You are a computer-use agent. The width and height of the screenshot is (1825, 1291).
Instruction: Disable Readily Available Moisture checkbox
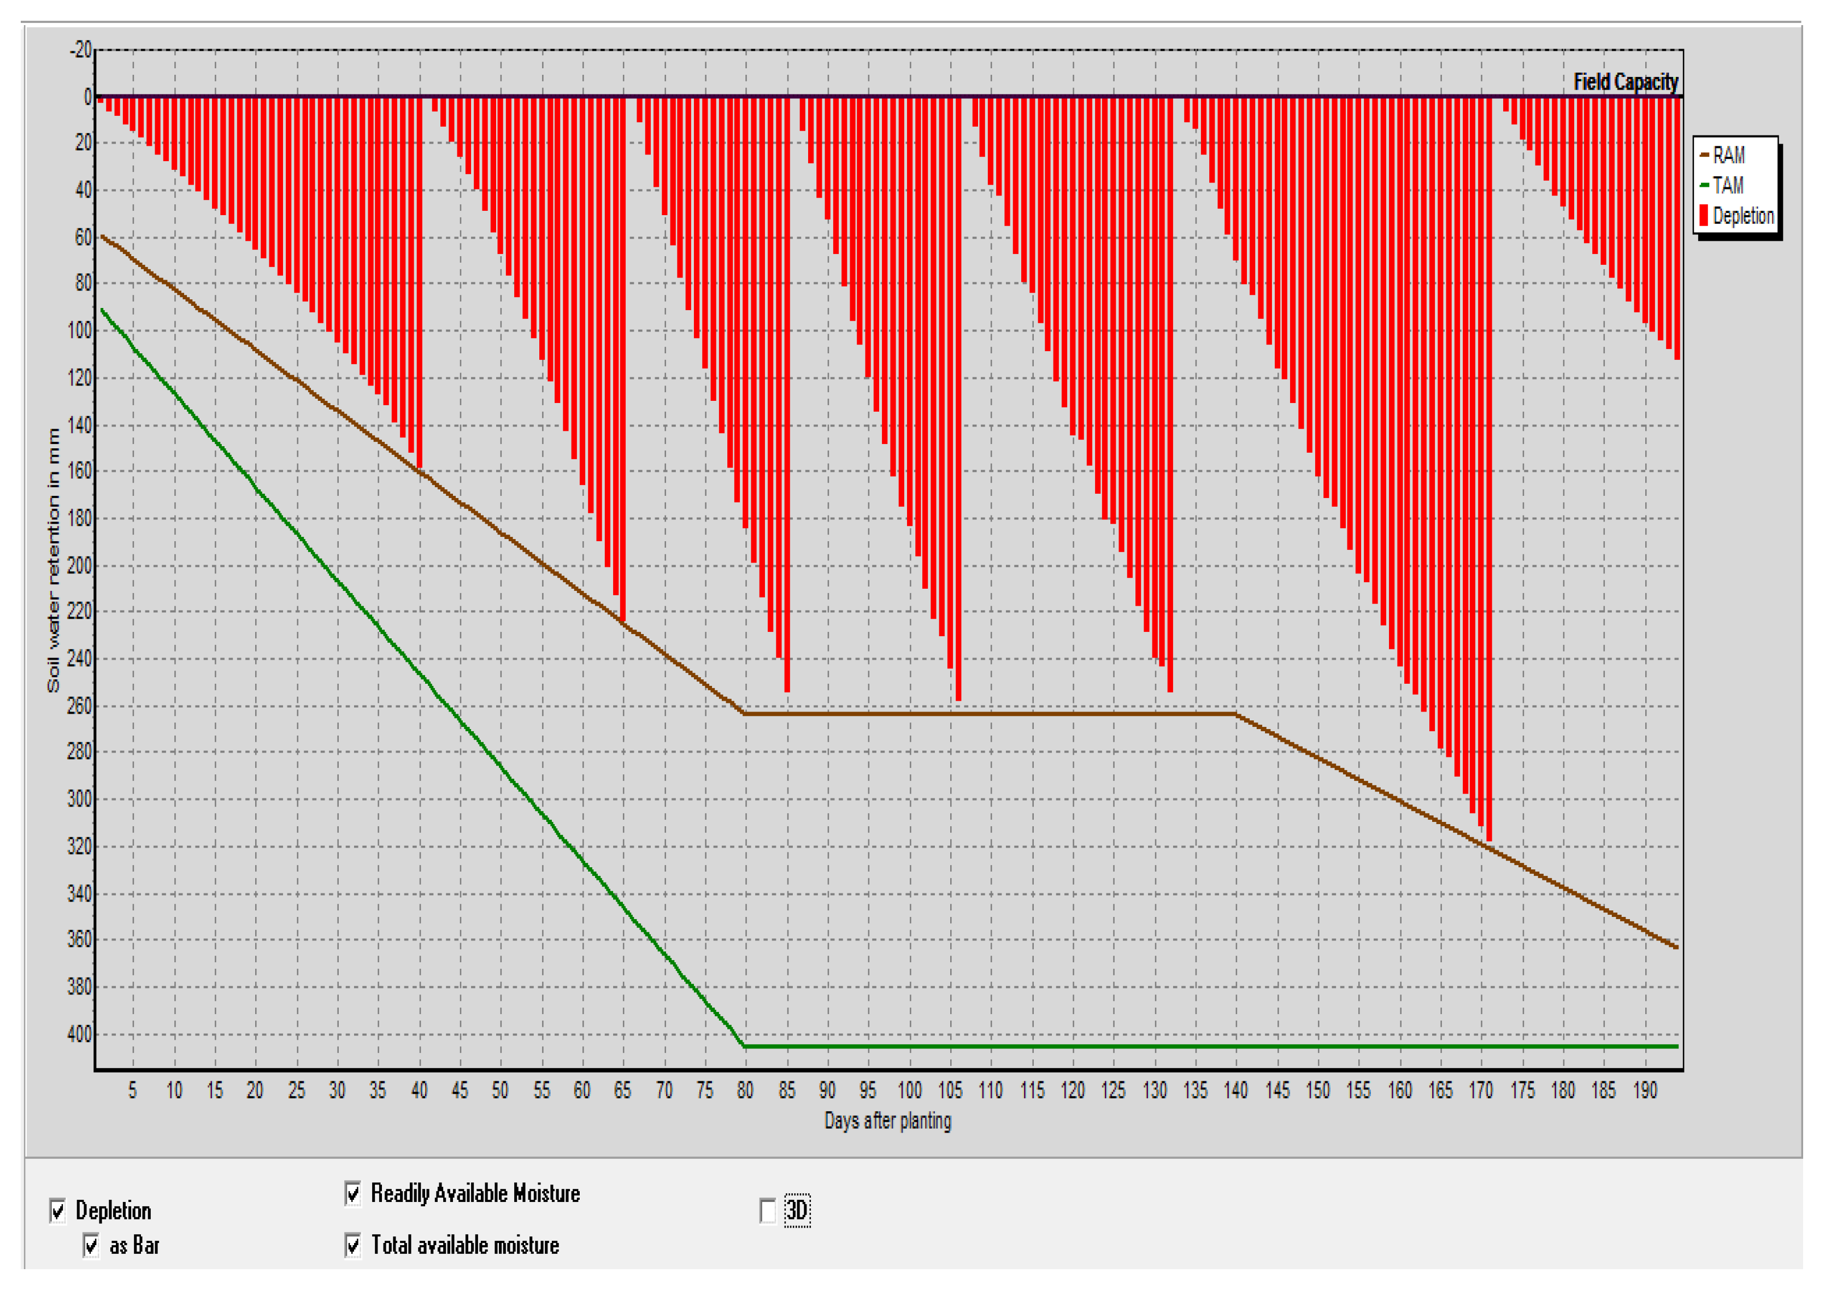pos(353,1193)
